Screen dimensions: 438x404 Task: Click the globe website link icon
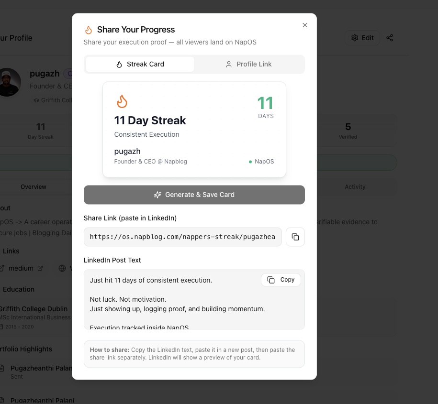pyautogui.click(x=62, y=268)
